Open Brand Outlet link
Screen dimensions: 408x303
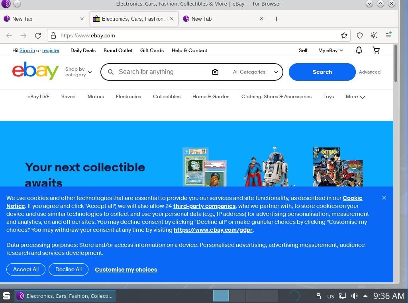pyautogui.click(x=118, y=50)
